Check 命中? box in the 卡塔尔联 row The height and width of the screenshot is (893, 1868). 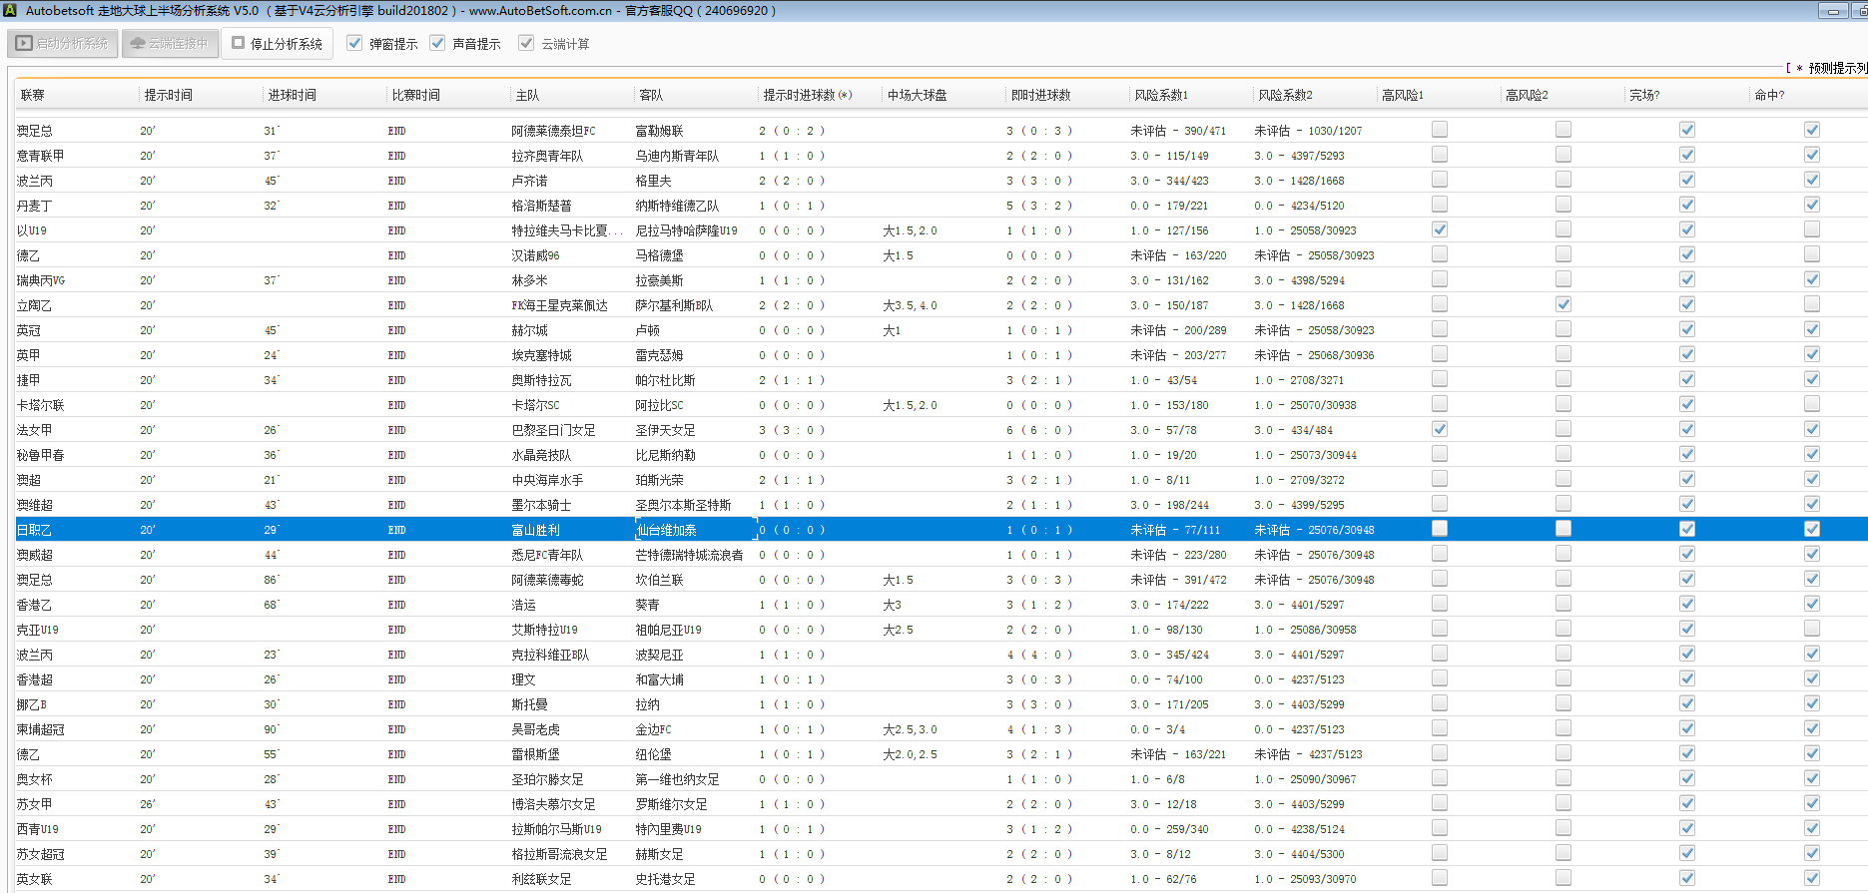click(1811, 404)
